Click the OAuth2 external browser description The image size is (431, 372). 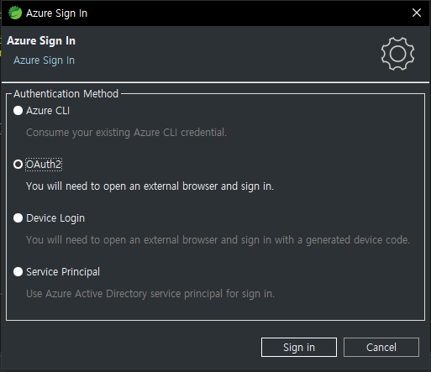(150, 186)
